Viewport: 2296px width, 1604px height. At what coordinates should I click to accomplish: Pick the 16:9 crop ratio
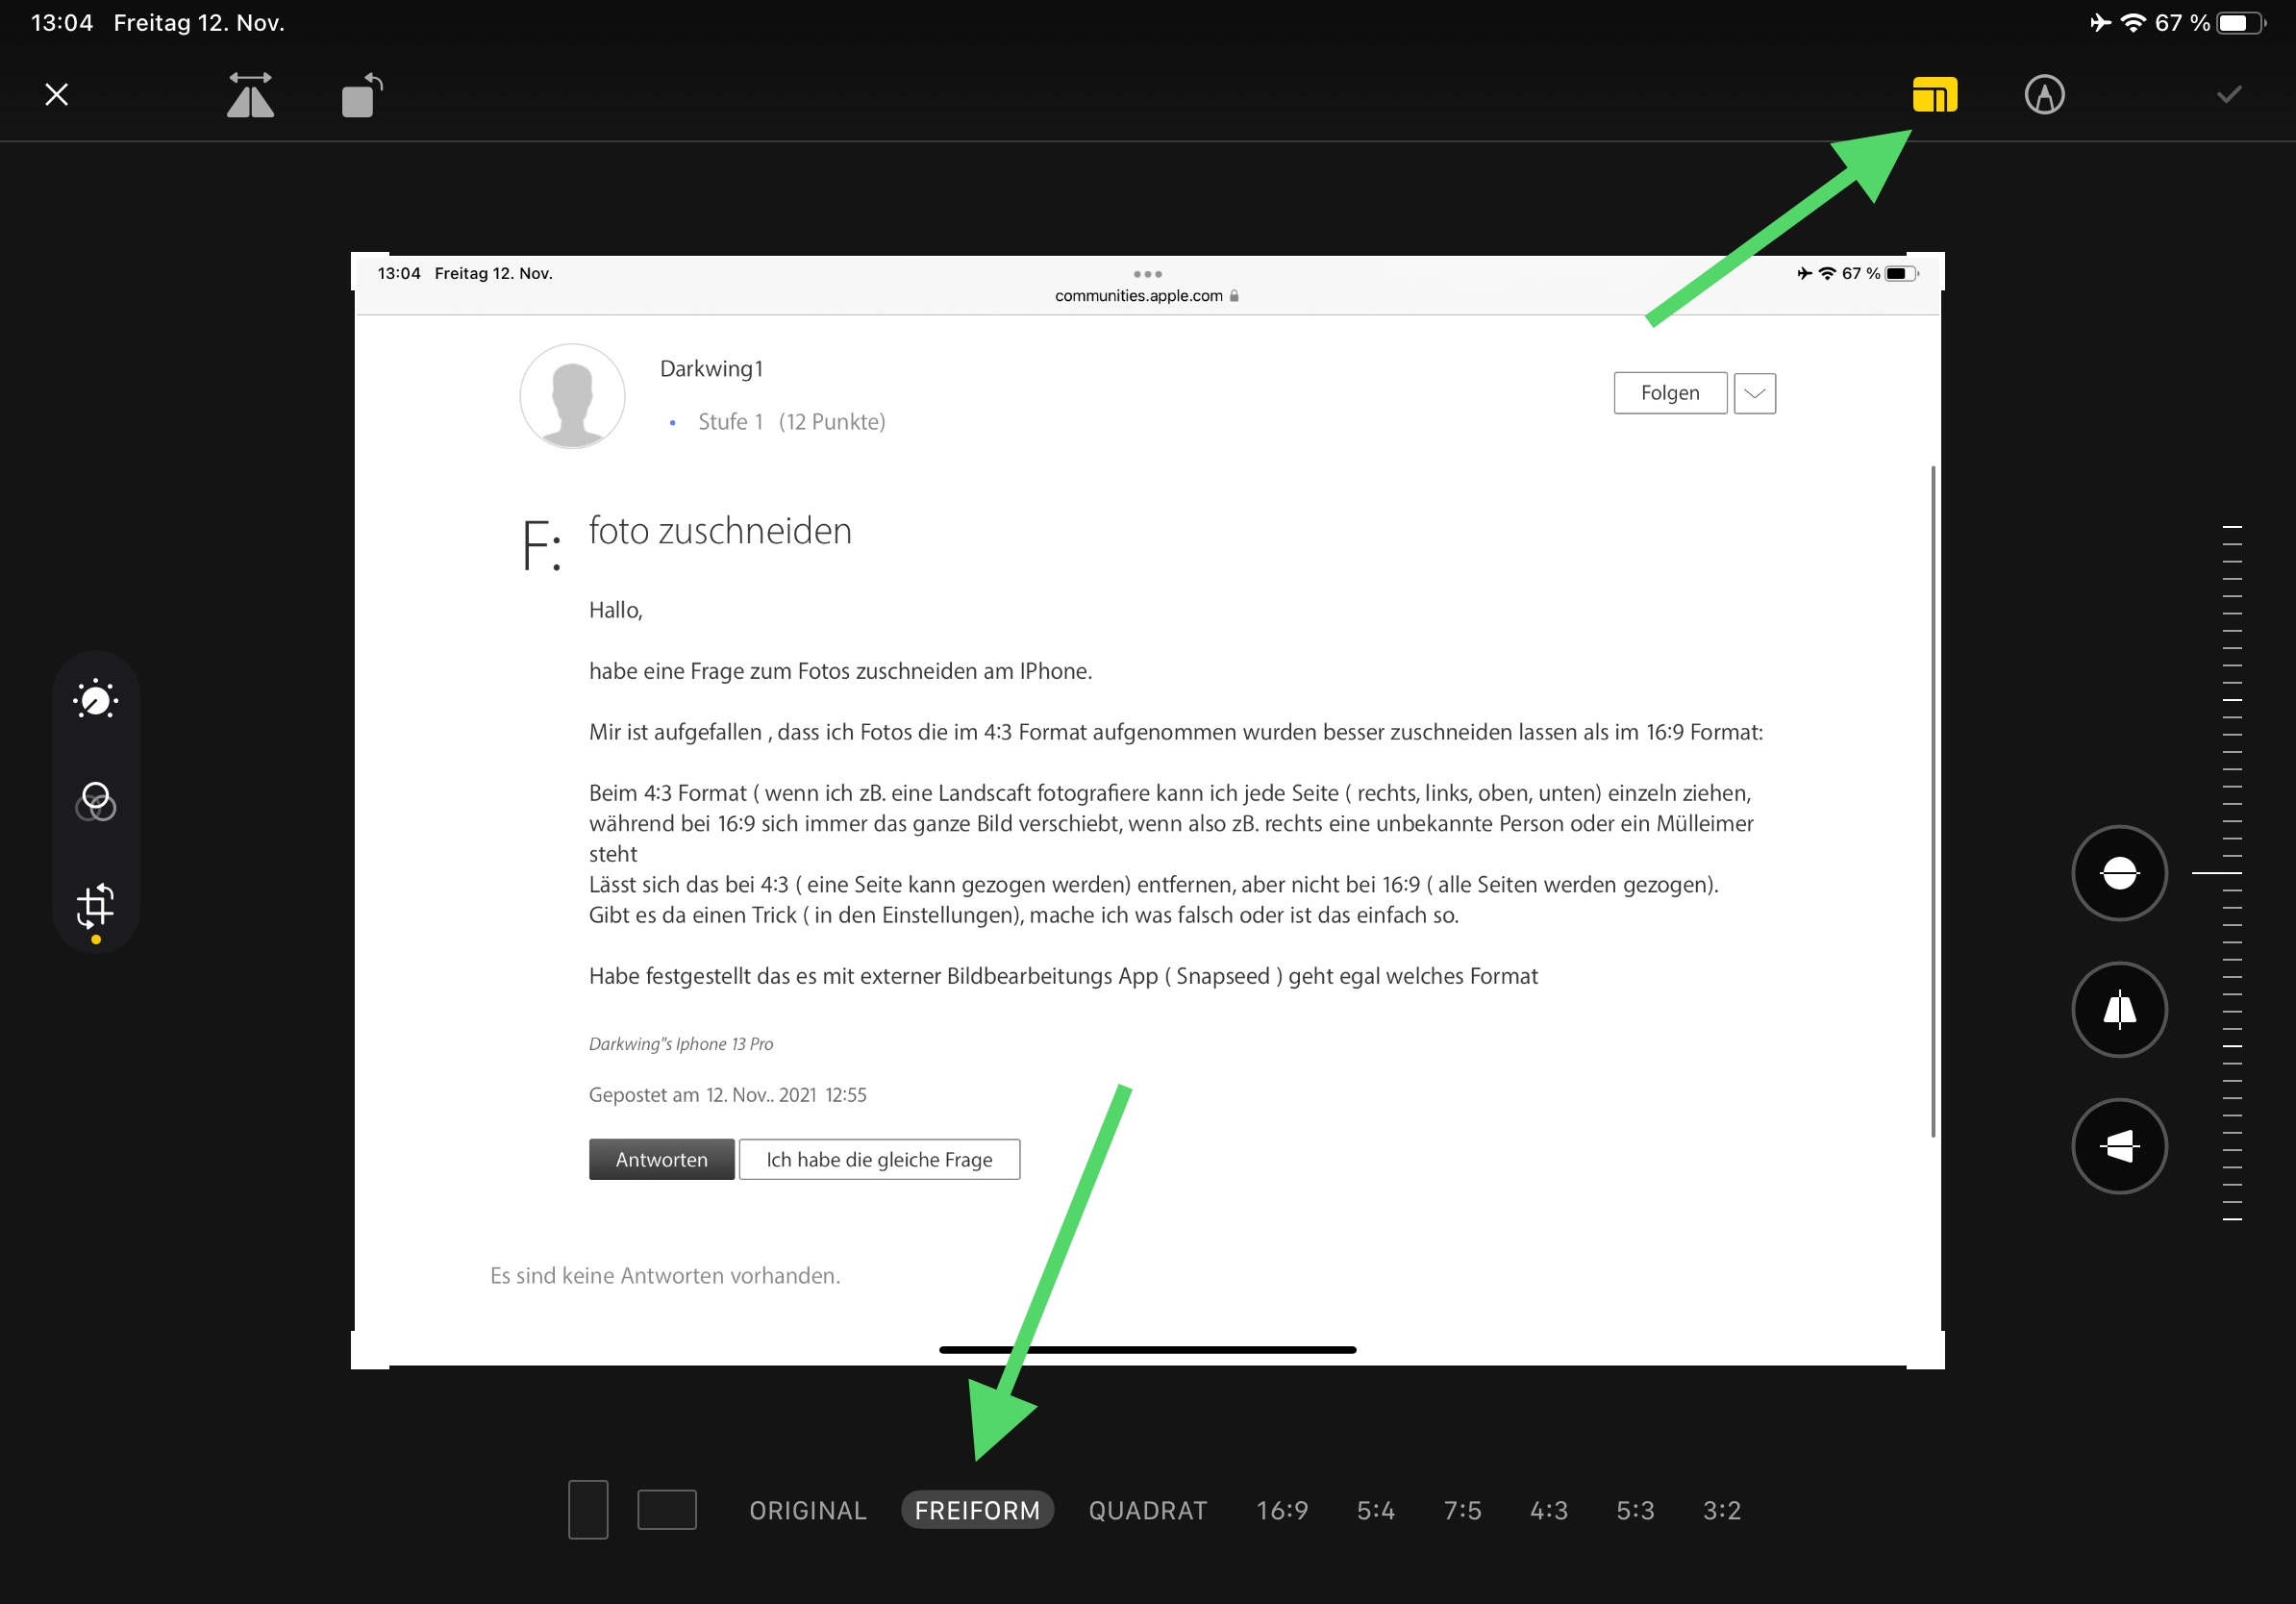point(1282,1510)
